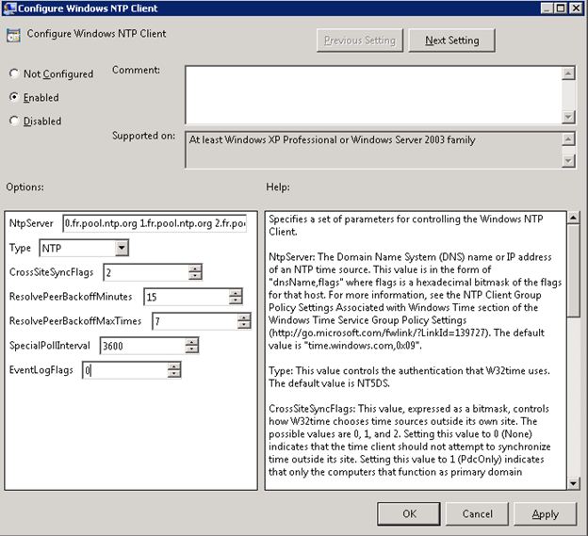Click the Help pane vertical scrollbar thumb

pyautogui.click(x=573, y=269)
